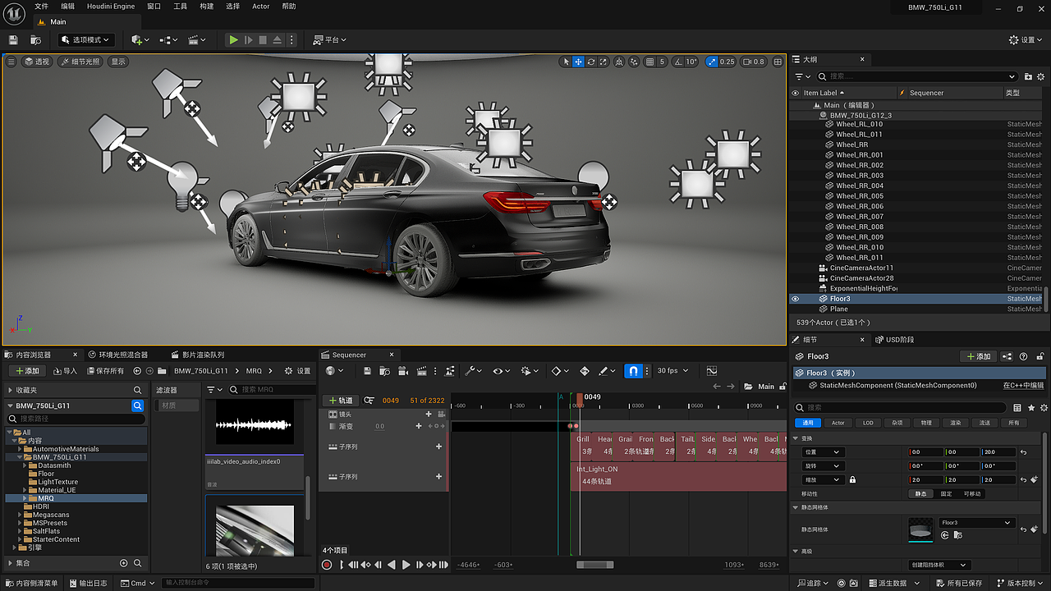Open the browse-to-asset icon beside the save icon
Screen dimensions: 1051x591
pos(35,39)
